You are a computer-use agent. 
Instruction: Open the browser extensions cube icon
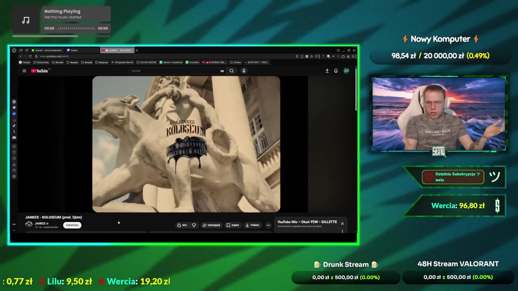point(343,56)
